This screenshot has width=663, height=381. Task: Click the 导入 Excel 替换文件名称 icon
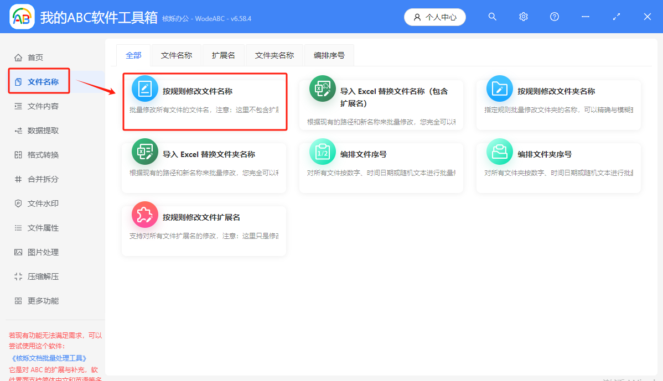coord(322,88)
